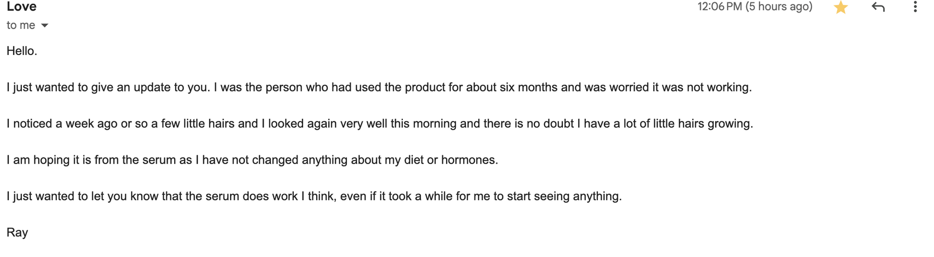The height and width of the screenshot is (257, 934).
Task: Click the Reply arrow icon
Action: point(878,7)
